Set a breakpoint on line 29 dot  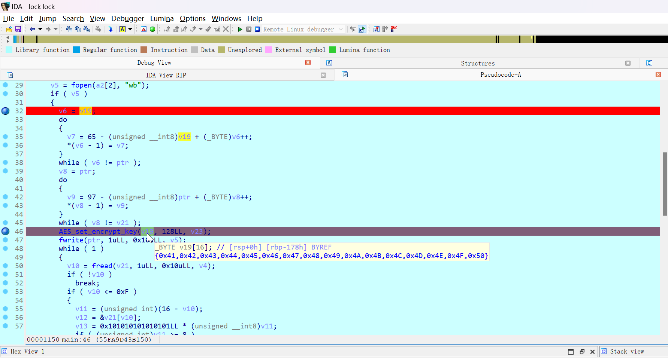coord(6,85)
